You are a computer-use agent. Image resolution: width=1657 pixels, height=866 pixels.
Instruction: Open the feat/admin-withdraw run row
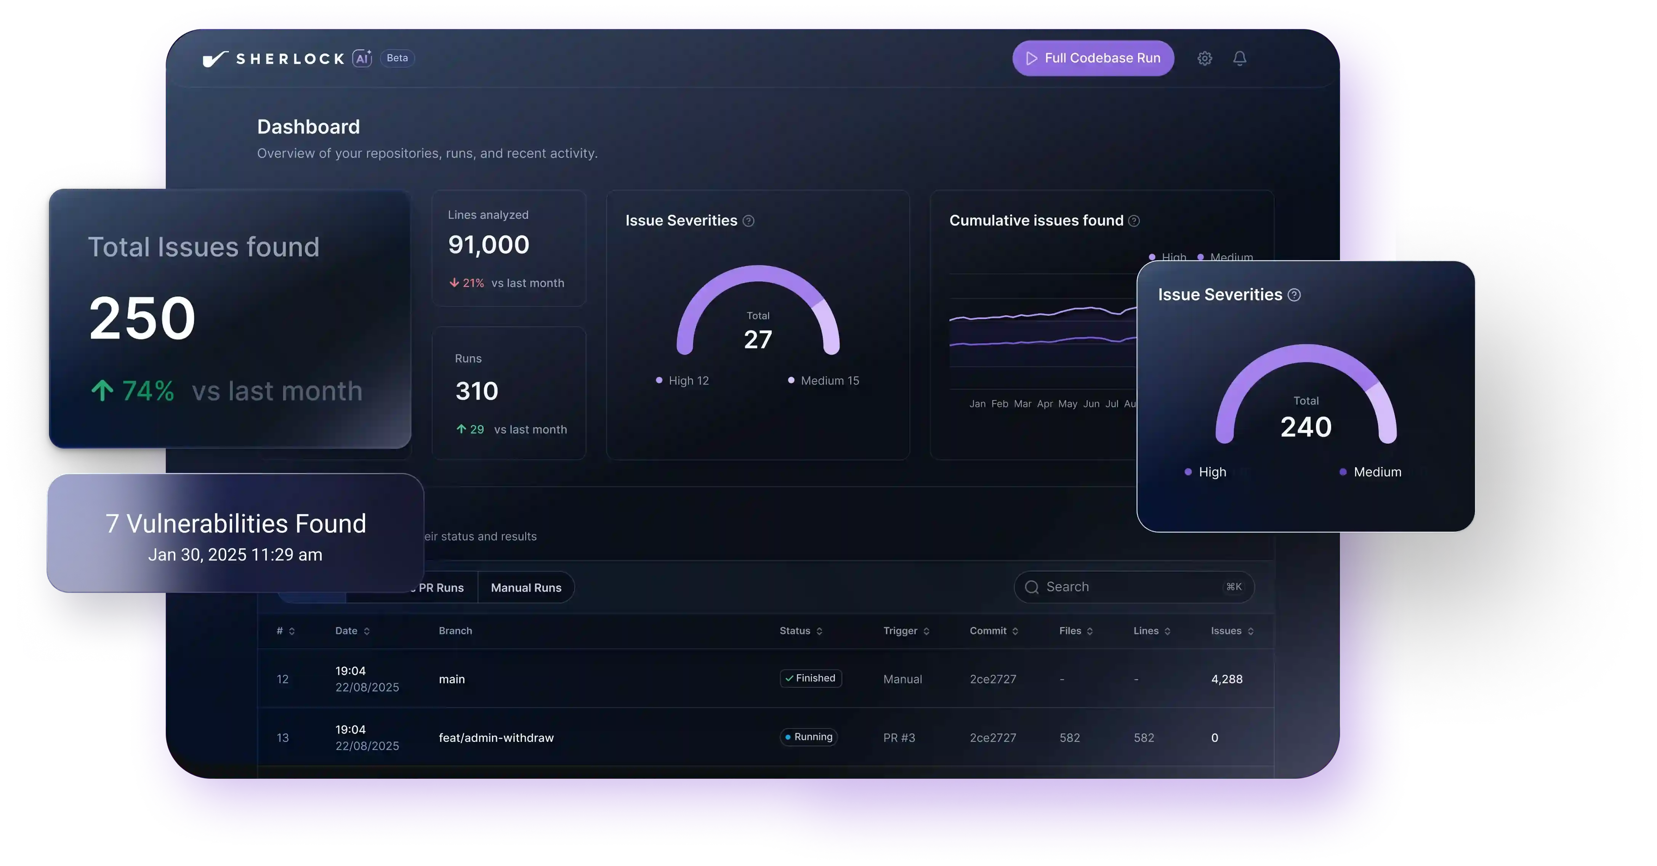point(496,738)
